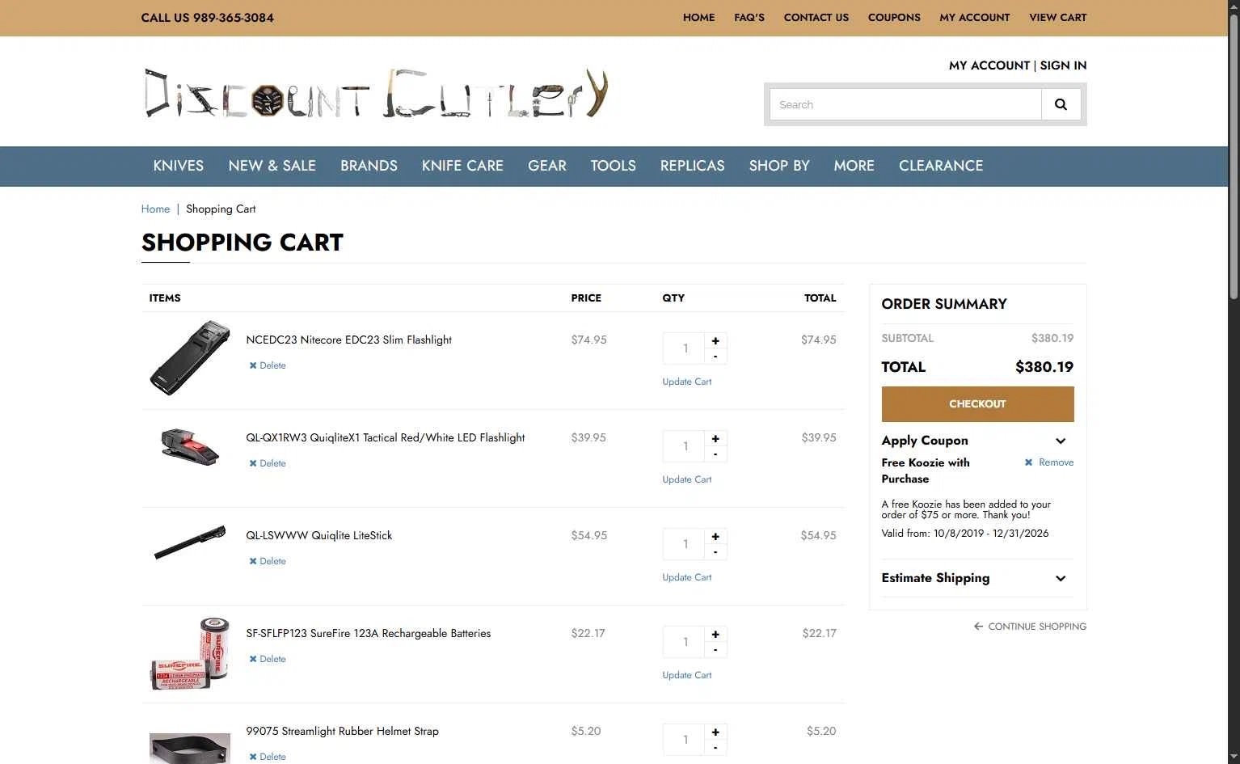Click the quantity field for Nitecore EDC23 Flashlight
The height and width of the screenshot is (764, 1240).
(684, 348)
